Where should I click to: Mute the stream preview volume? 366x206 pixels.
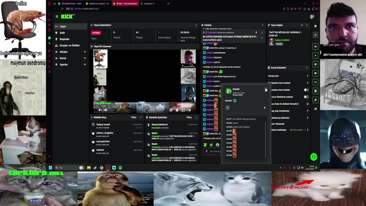click(106, 110)
